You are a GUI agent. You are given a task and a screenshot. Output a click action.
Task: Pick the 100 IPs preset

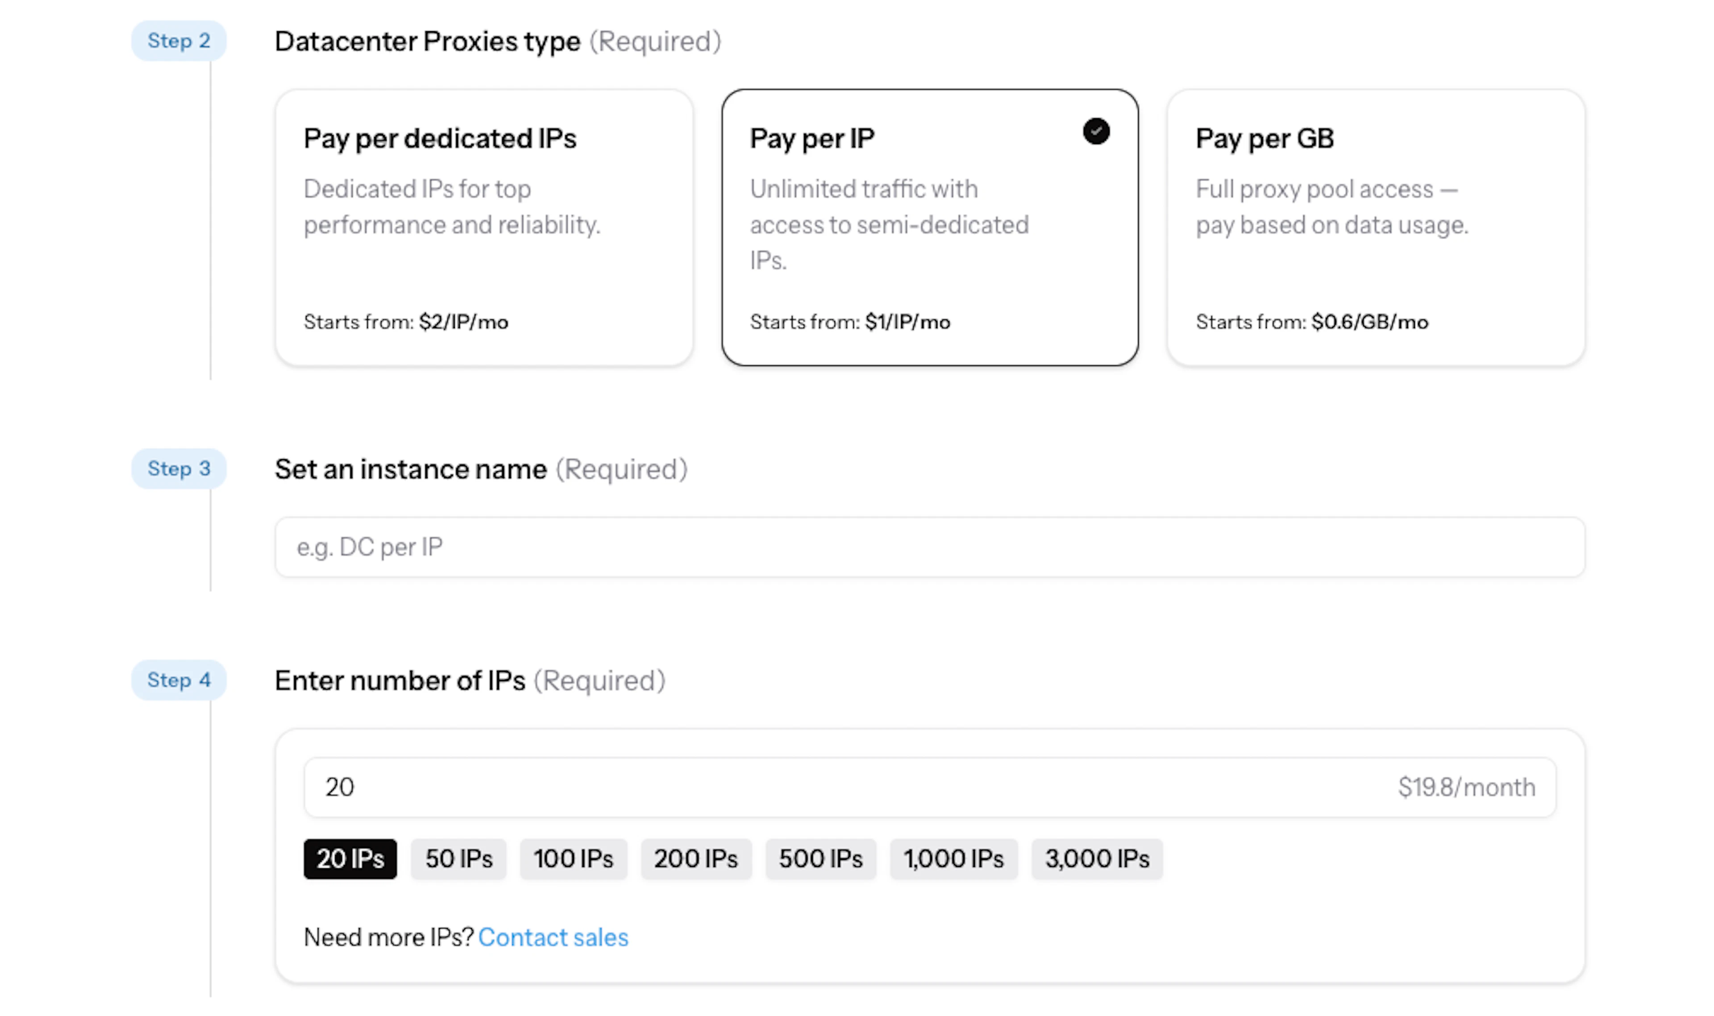(x=573, y=858)
